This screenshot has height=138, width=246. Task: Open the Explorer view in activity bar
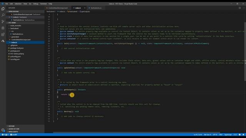tap(3, 9)
